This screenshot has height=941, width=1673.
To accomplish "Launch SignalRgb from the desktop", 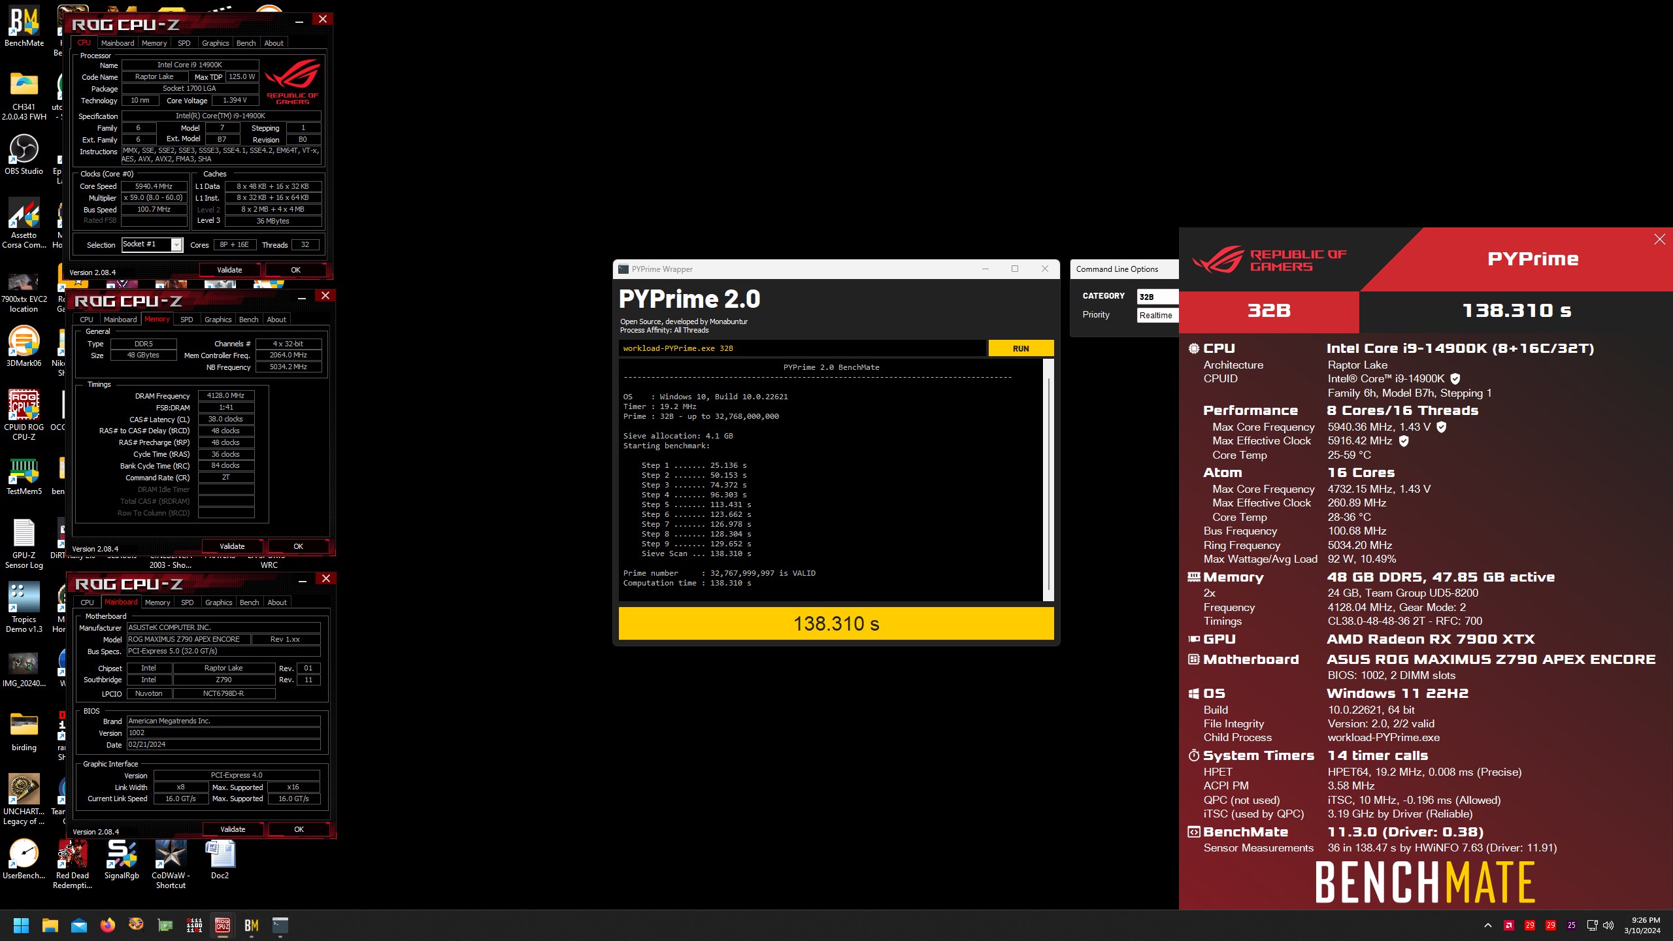I will point(122,859).
